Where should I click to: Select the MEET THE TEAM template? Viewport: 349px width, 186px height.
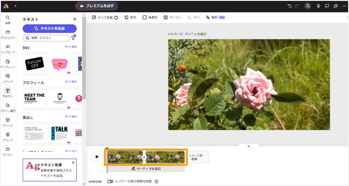click(x=34, y=99)
